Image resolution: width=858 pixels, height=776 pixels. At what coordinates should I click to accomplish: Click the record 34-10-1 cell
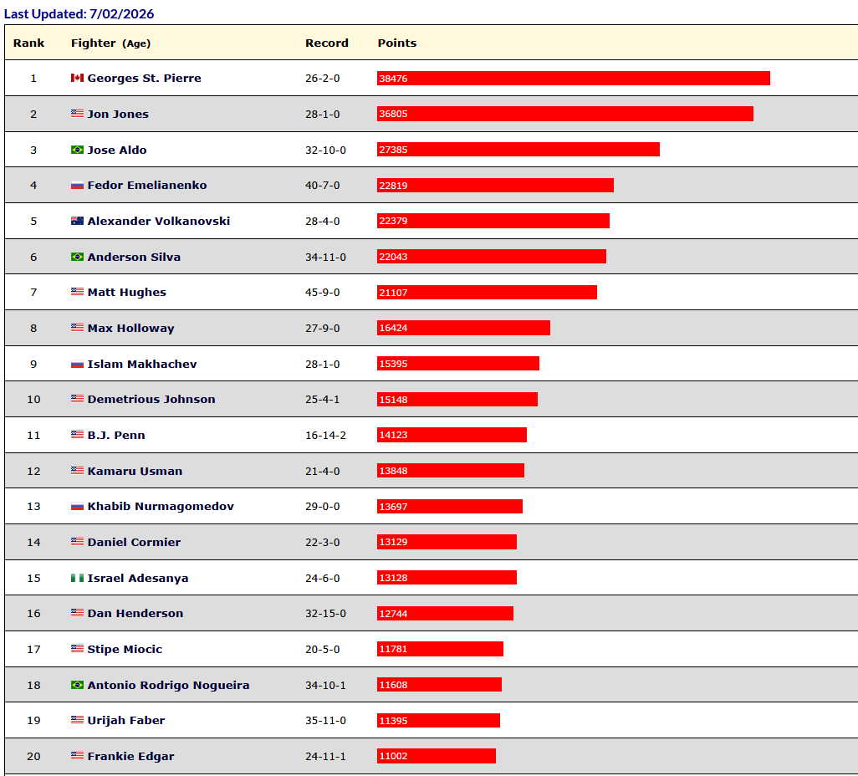tap(325, 685)
